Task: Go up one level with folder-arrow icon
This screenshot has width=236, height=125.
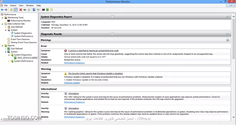Action: (11, 10)
